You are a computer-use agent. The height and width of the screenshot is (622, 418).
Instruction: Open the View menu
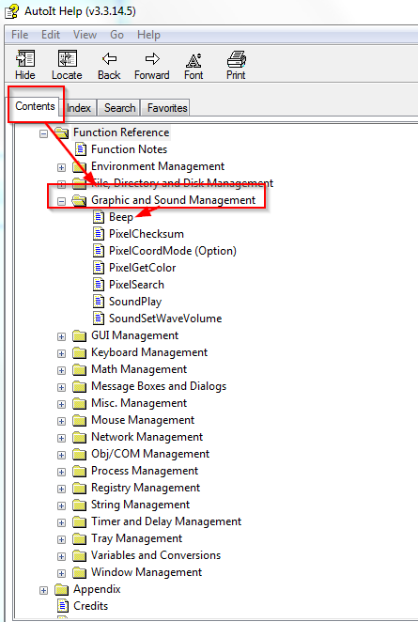click(85, 35)
